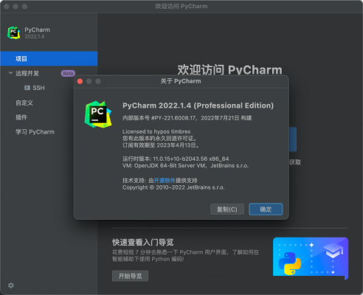Click PyCharm 2022.1.4 (Professional Edition) title text
The image size is (363, 295).
[x=198, y=105]
